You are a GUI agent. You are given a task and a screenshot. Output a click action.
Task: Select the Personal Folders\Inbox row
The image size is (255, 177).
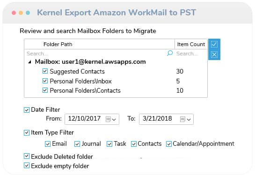tap(116, 81)
